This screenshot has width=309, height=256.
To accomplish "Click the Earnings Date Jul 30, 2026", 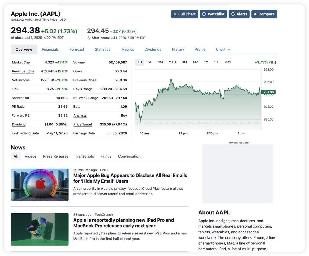I will (x=117, y=133).
